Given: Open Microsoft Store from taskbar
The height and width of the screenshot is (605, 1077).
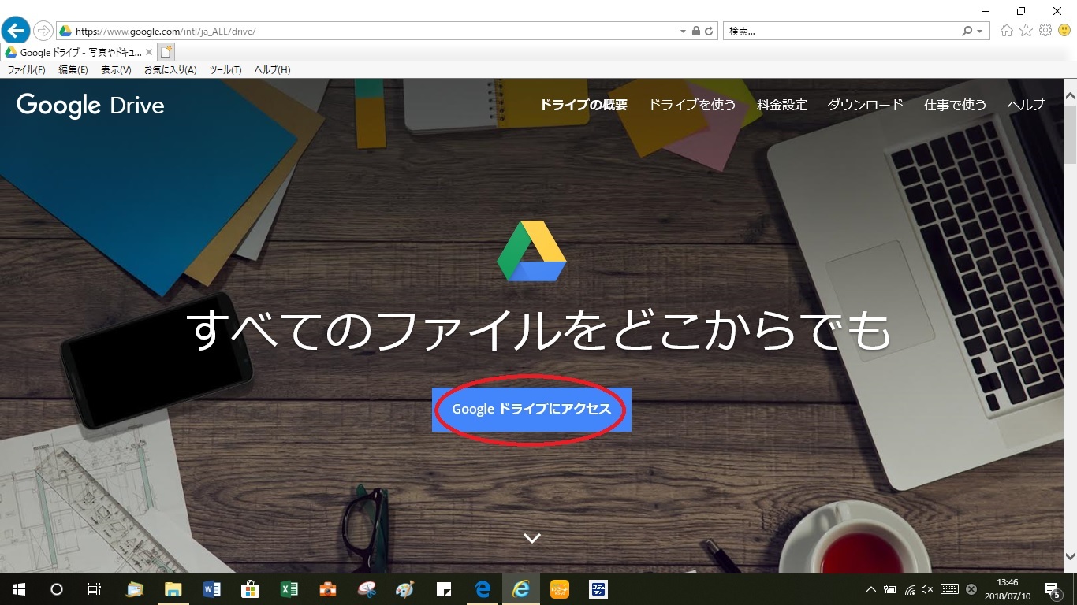Looking at the screenshot, I should coord(250,589).
